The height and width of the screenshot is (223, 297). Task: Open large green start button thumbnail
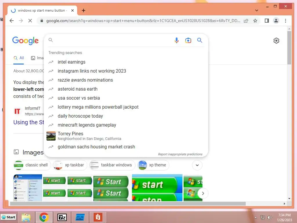point(157,188)
